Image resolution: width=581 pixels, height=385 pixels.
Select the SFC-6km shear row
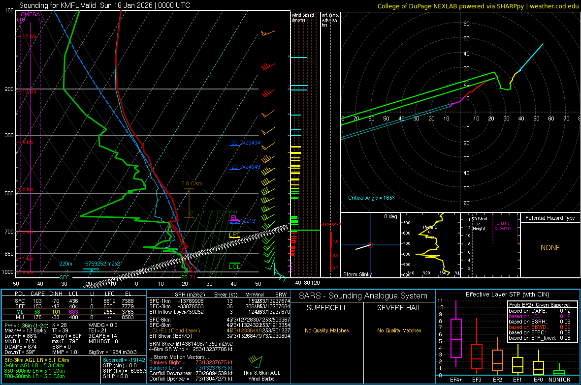click(220, 320)
